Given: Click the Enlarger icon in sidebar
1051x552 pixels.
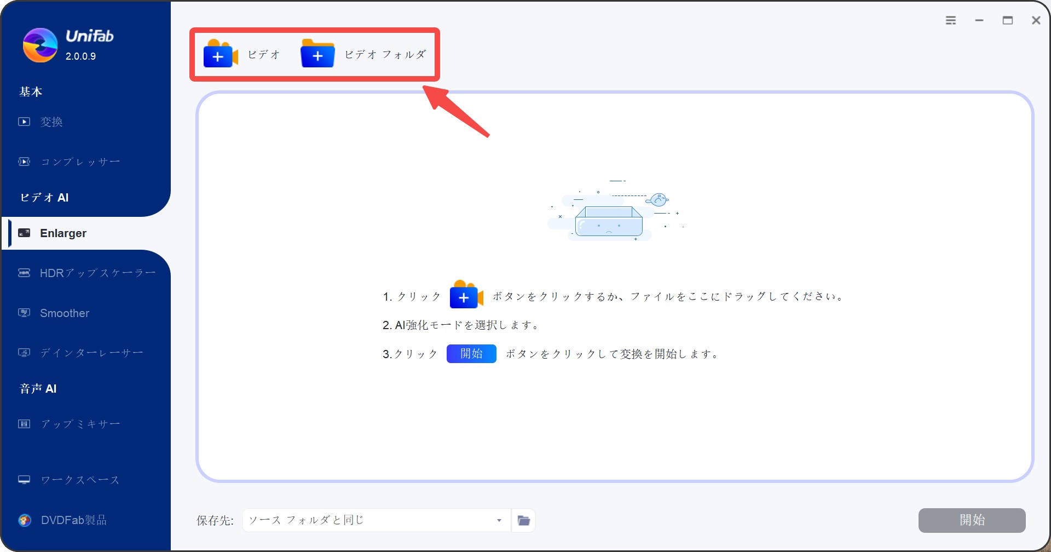Looking at the screenshot, I should [x=24, y=233].
